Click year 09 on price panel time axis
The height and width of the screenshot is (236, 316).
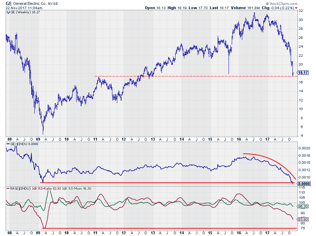click(38, 139)
